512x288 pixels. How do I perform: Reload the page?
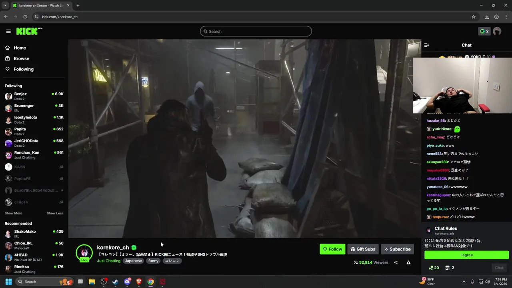point(25,17)
